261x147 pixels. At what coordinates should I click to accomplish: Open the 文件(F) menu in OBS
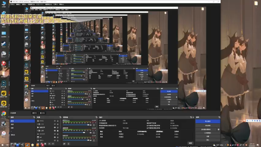coord(12,4)
